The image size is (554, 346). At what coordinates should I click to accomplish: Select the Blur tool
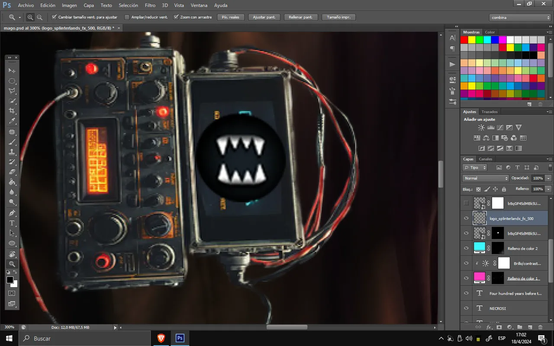[x=12, y=192]
